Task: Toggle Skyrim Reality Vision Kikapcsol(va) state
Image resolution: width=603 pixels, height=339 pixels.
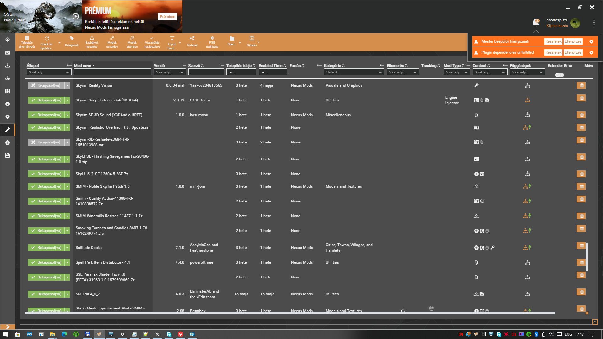Action: coord(46,85)
